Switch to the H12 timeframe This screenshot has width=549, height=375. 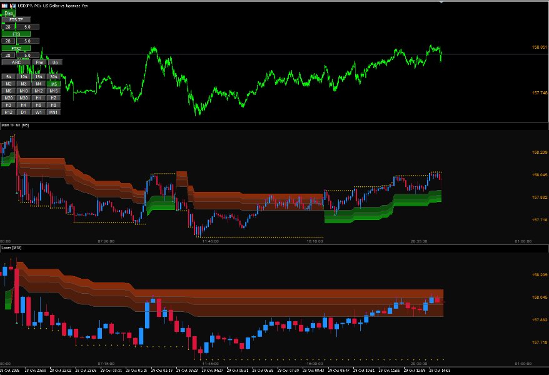pyautogui.click(x=8, y=112)
